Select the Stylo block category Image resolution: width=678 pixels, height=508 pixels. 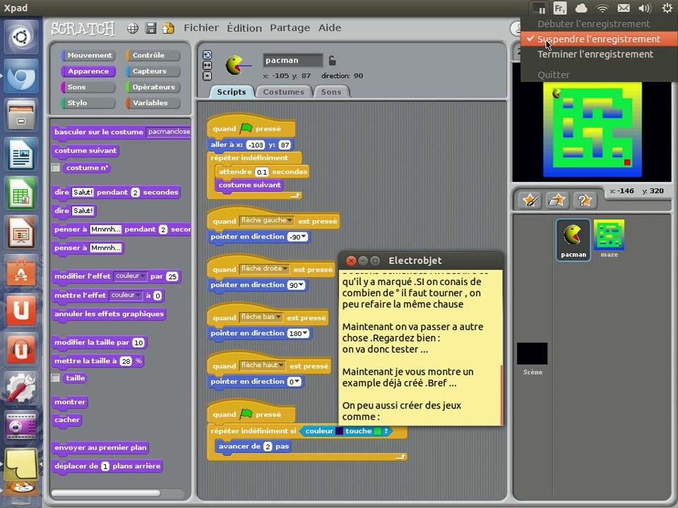click(89, 103)
